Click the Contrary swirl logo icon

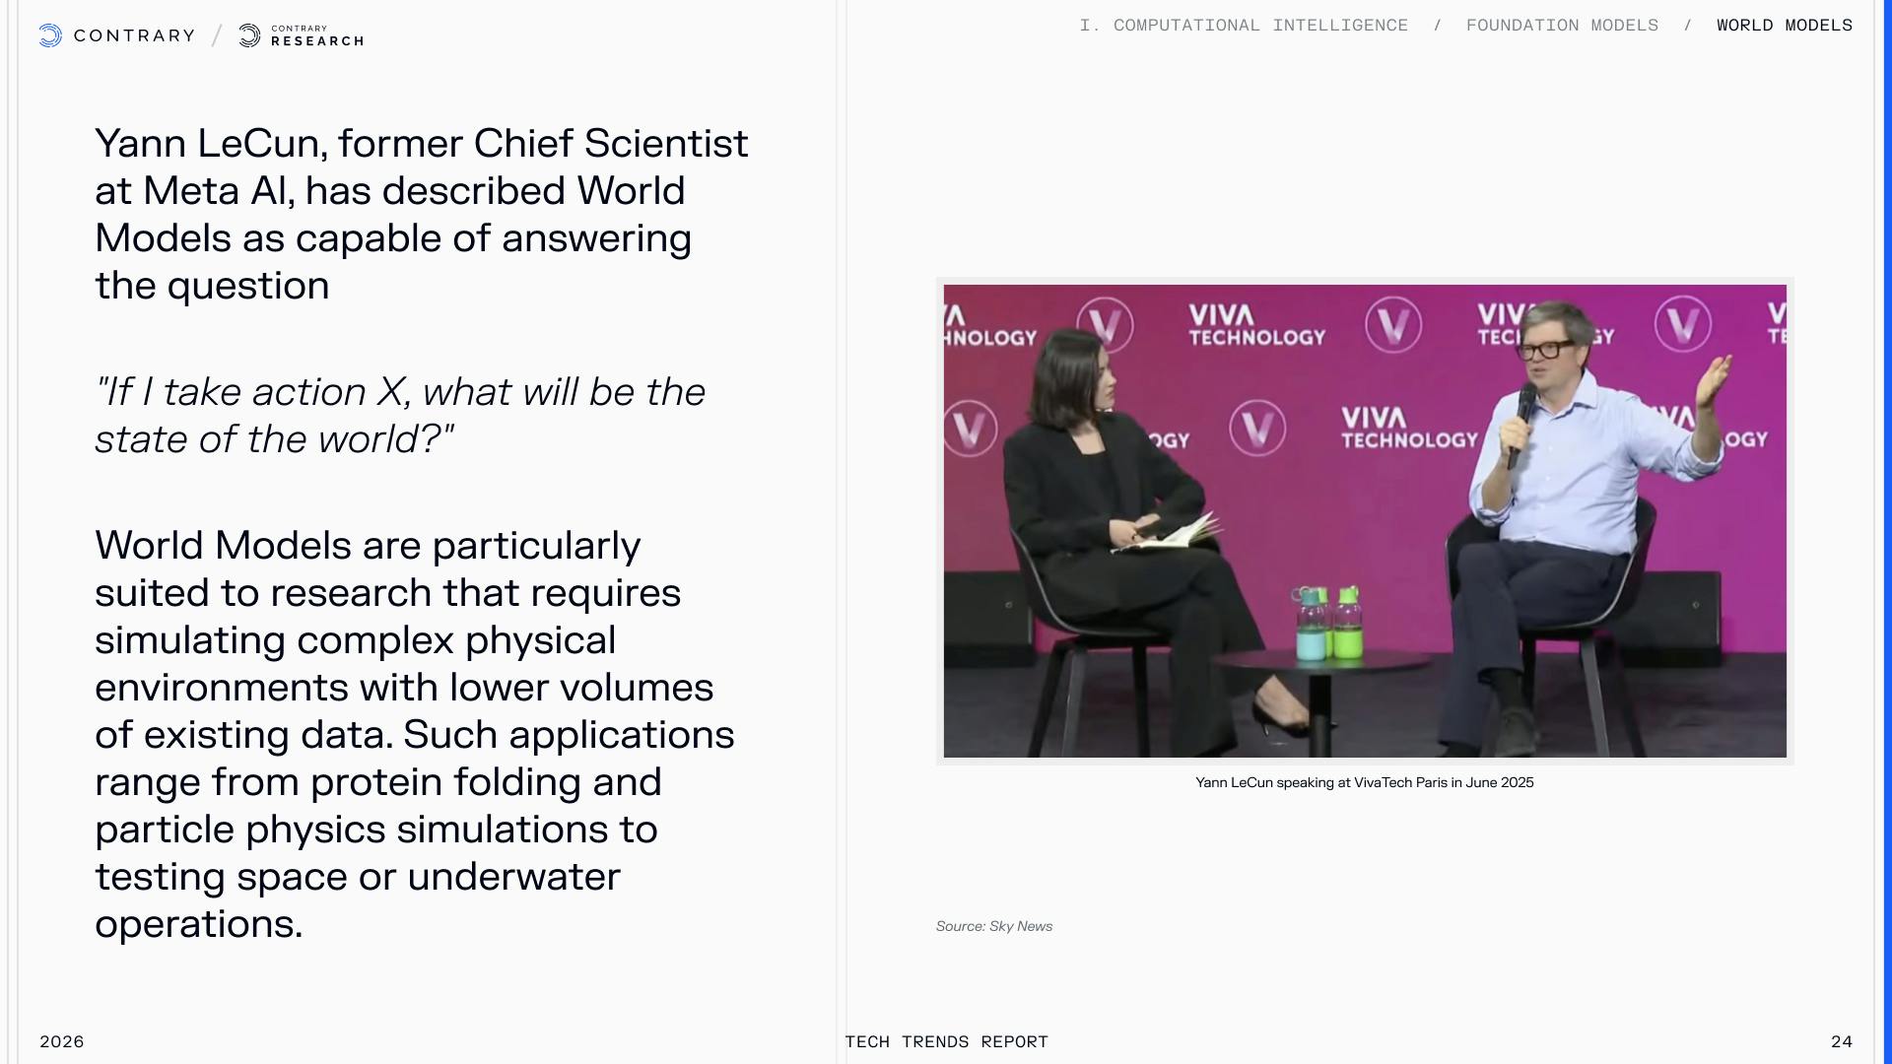tap(50, 35)
